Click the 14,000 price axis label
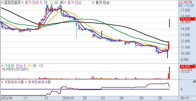This screenshot has height=101, width=196. click(185, 29)
